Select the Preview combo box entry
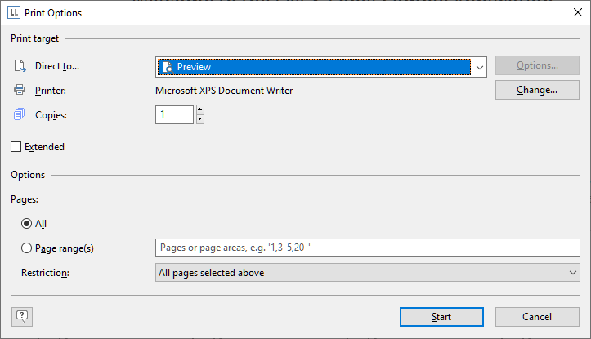 [314, 67]
